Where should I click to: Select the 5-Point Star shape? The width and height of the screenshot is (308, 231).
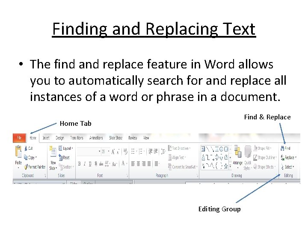[x=226, y=166]
